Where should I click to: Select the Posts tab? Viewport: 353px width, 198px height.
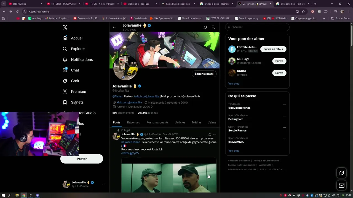pos(117,122)
